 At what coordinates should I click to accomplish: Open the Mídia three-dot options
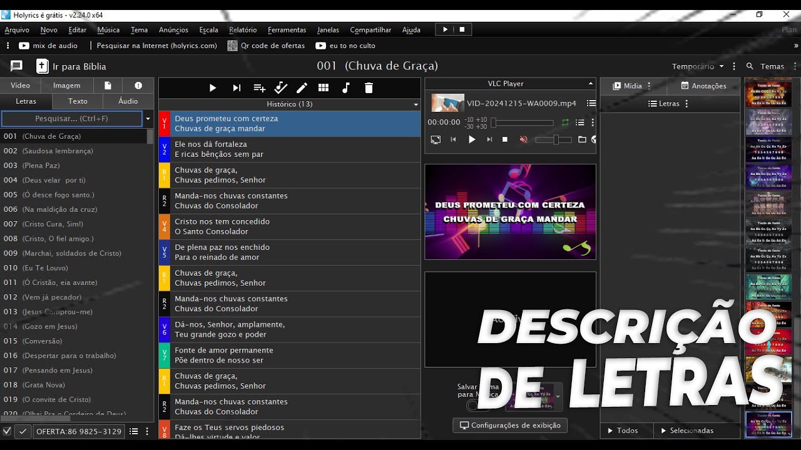coord(649,86)
